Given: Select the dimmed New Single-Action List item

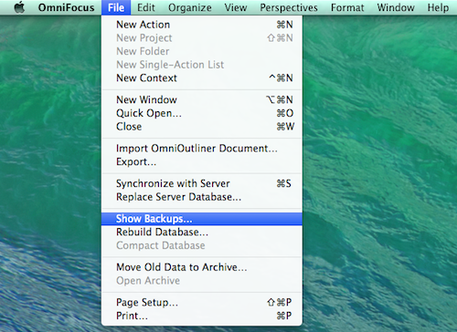Looking at the screenshot, I should [202, 65].
